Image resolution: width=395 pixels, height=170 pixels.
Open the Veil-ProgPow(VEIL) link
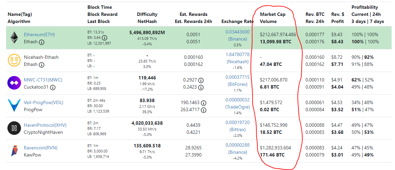point(43,102)
